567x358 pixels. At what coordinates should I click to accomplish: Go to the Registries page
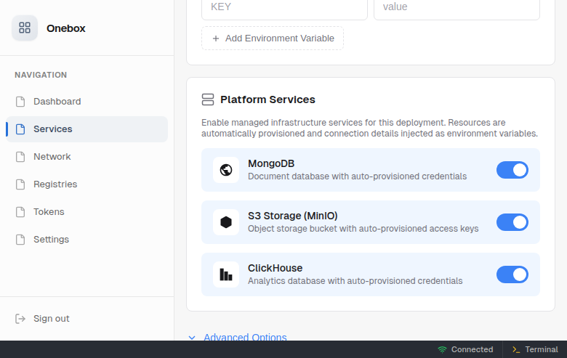(55, 184)
